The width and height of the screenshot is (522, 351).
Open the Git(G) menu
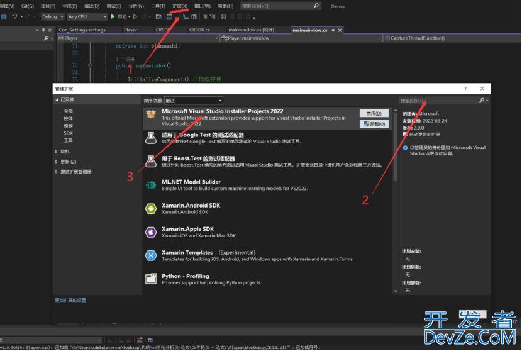(27, 6)
